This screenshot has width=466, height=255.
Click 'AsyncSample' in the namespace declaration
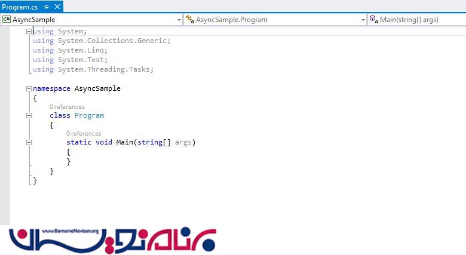[x=97, y=88]
